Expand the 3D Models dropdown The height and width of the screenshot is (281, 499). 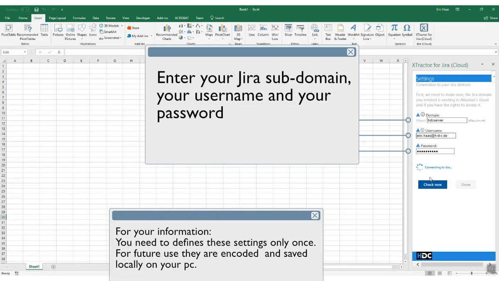[x=121, y=26]
